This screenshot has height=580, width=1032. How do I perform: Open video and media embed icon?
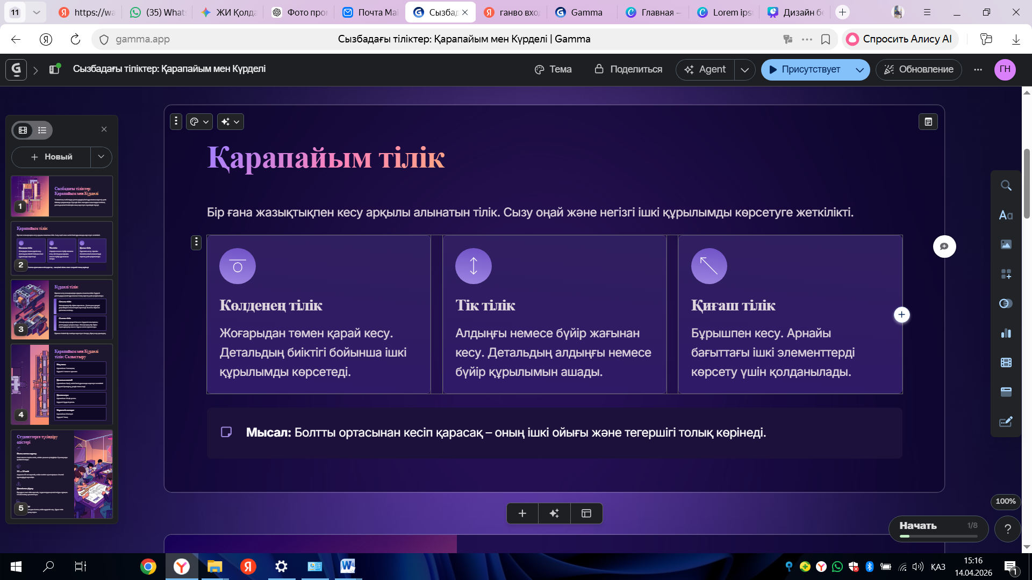coord(1006,363)
